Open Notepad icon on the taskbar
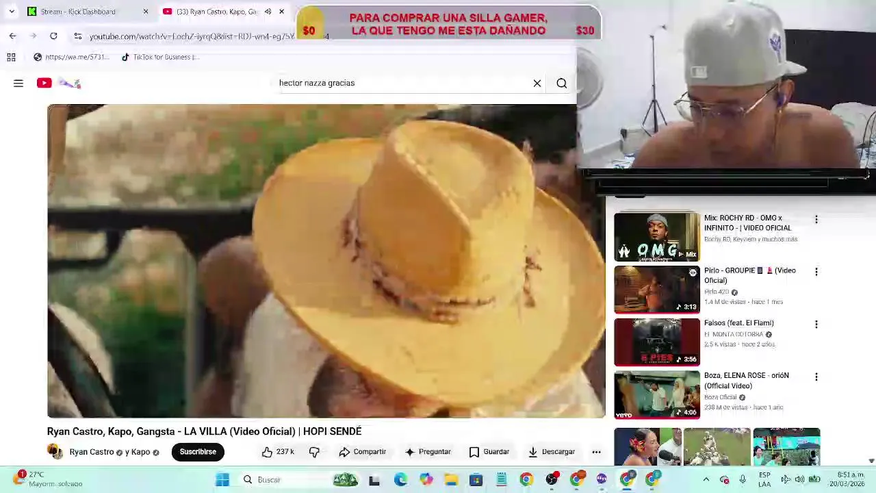 click(502, 480)
